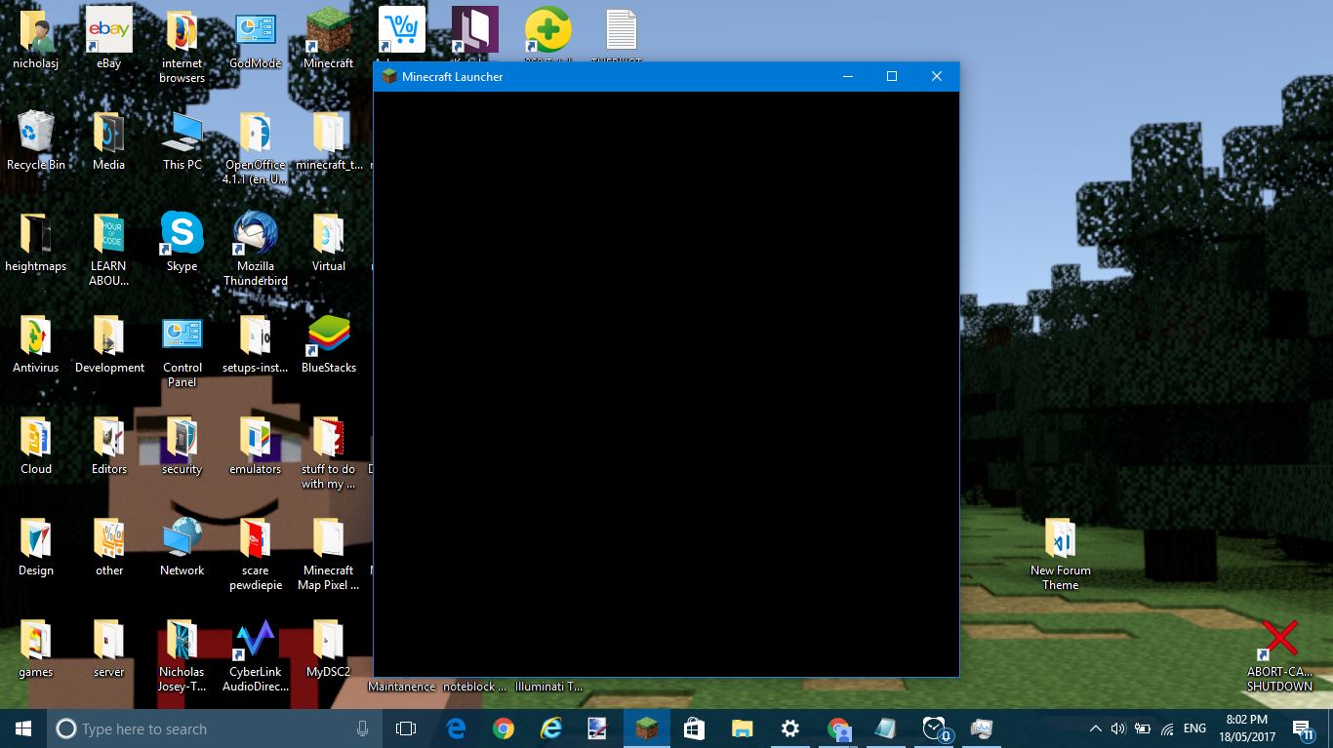Open Settings gear in the taskbar
This screenshot has width=1333, height=748.
pyautogui.click(x=790, y=728)
